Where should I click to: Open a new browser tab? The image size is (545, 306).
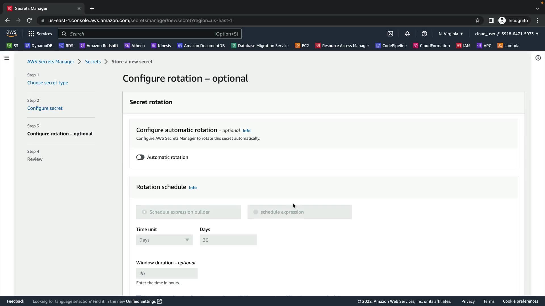(x=92, y=8)
